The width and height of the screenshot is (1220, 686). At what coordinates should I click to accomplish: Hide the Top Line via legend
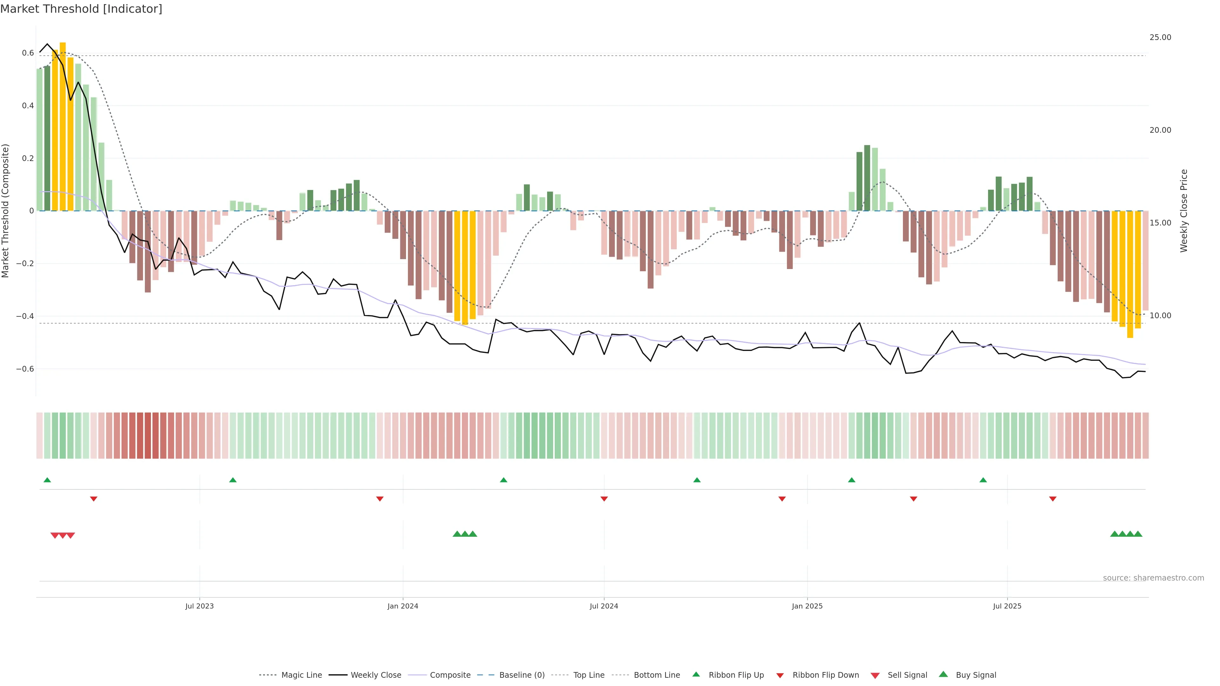click(x=589, y=675)
